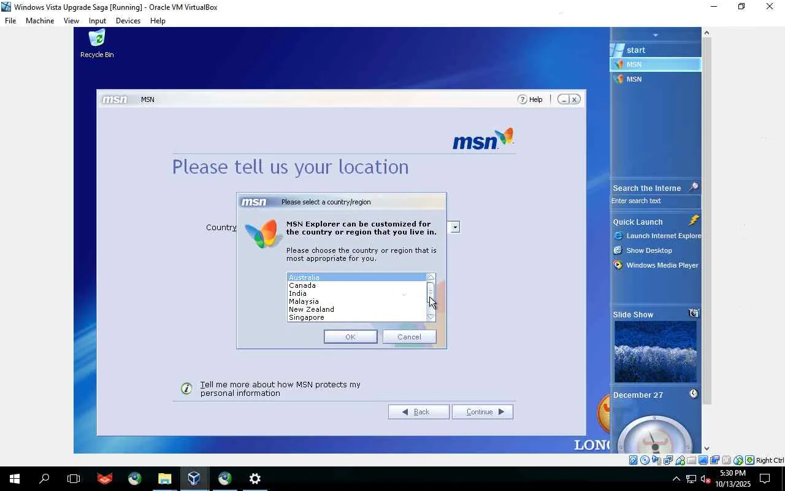Click the Quick Launch lightning bolt icon
The image size is (785, 491).
694,220
